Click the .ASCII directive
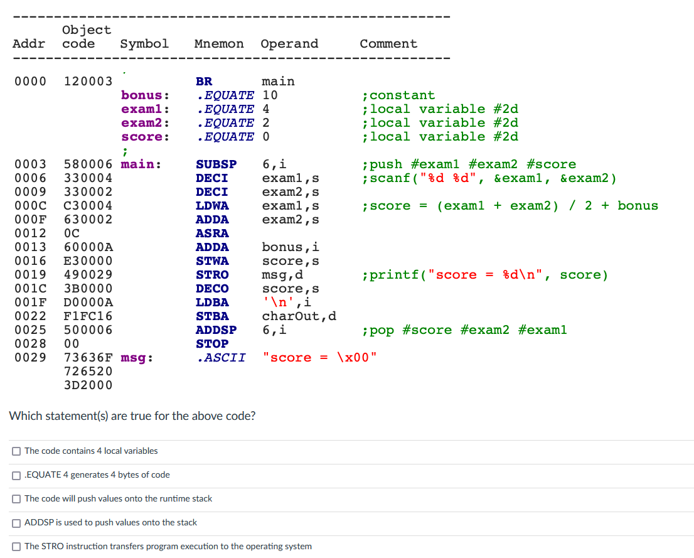 pos(221,357)
